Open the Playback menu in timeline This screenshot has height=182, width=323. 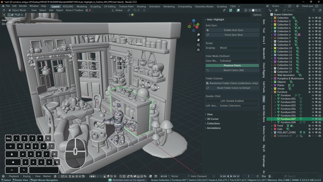point(14,176)
